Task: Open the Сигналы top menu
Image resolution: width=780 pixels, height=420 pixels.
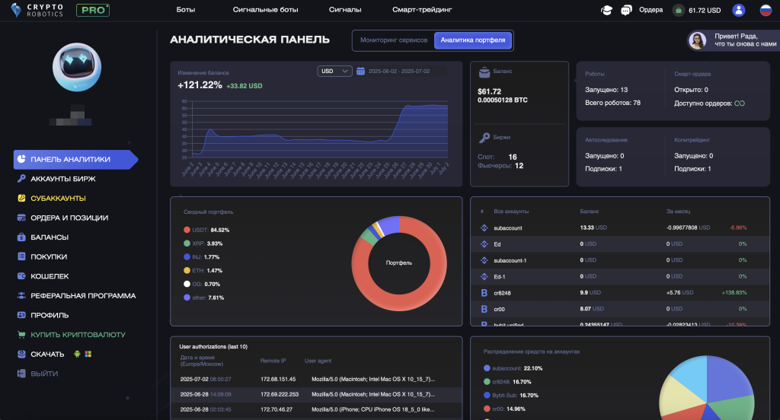Action: pos(345,9)
